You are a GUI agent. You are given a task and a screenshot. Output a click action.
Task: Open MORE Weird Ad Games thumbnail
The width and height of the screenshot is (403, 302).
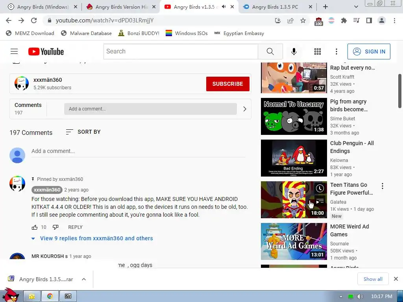[x=294, y=241]
